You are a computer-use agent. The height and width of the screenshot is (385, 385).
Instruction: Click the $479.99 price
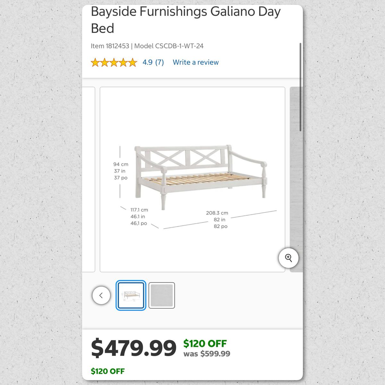133,348
